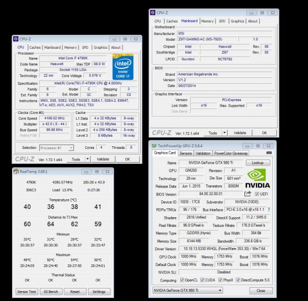Click the Multiplier value x 42.0
The width and height of the screenshot is (308, 301).
[54, 124]
